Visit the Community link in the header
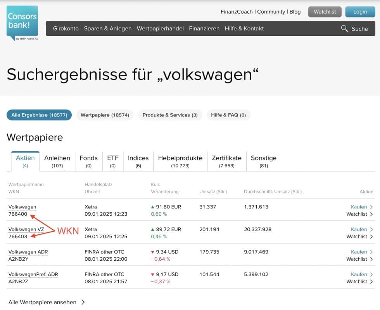 tap(271, 12)
